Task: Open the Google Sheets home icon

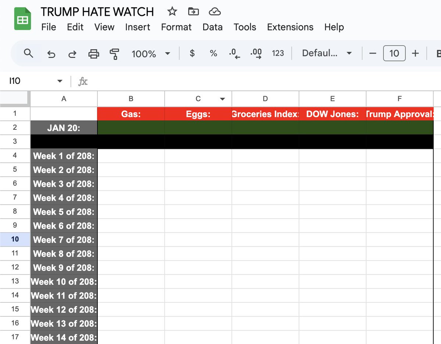Action: [22, 19]
